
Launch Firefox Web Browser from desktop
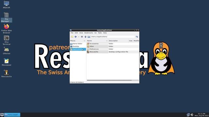tap(7, 29)
